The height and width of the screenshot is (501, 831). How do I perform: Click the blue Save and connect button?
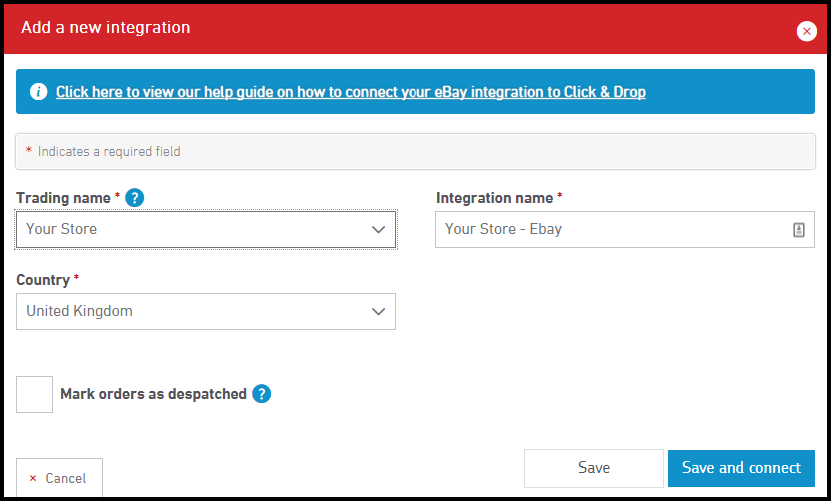[x=741, y=468]
